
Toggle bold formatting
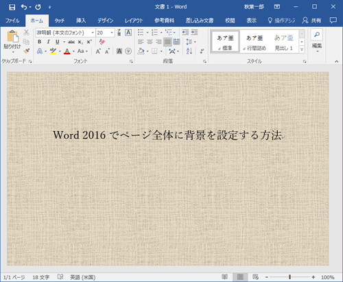tap(39, 42)
